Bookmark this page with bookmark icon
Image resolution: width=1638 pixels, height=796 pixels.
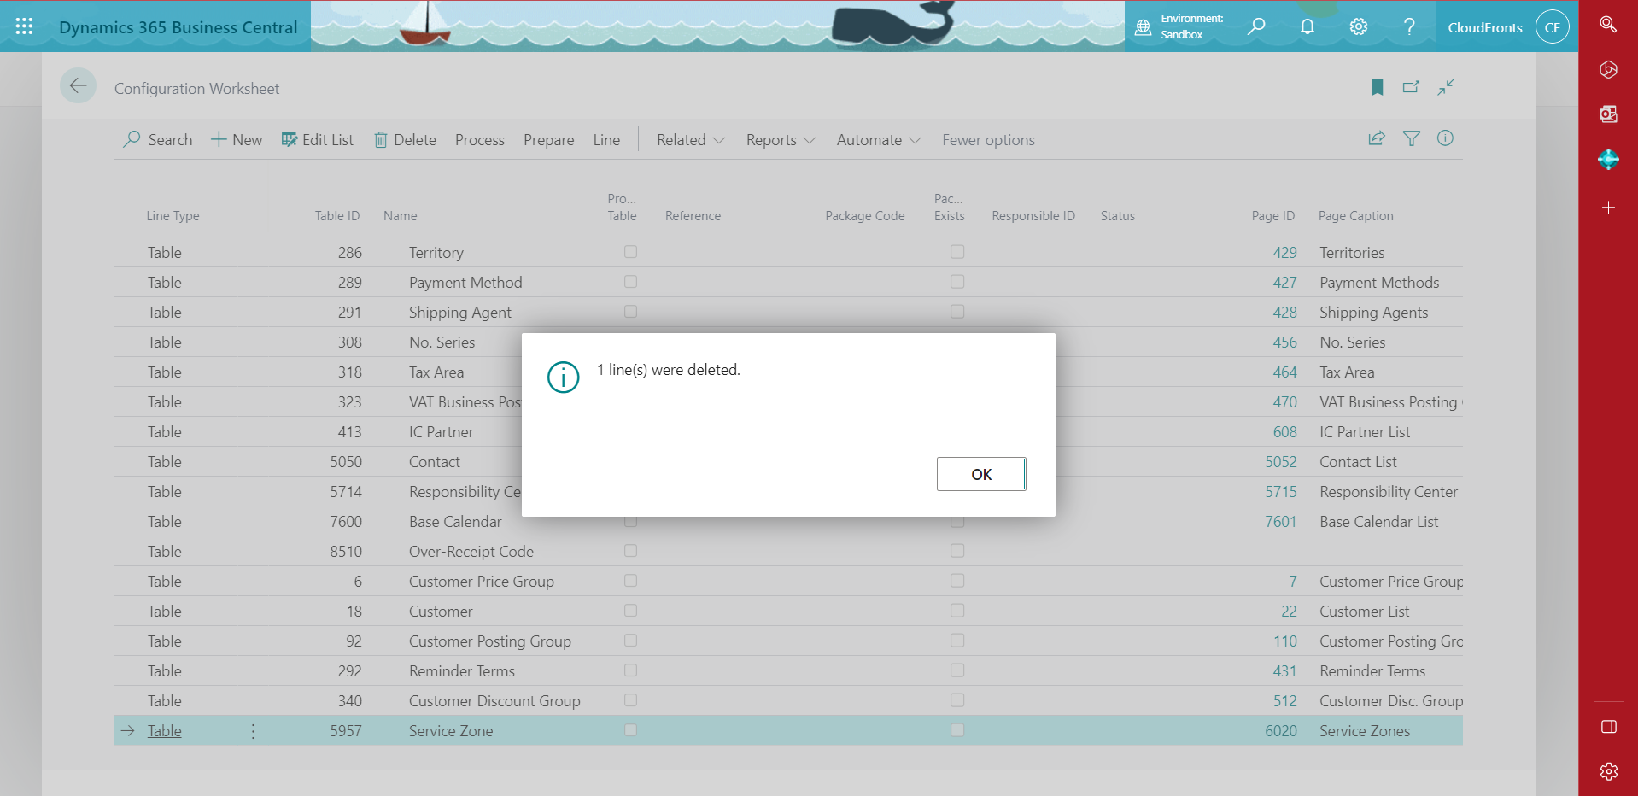1377,87
